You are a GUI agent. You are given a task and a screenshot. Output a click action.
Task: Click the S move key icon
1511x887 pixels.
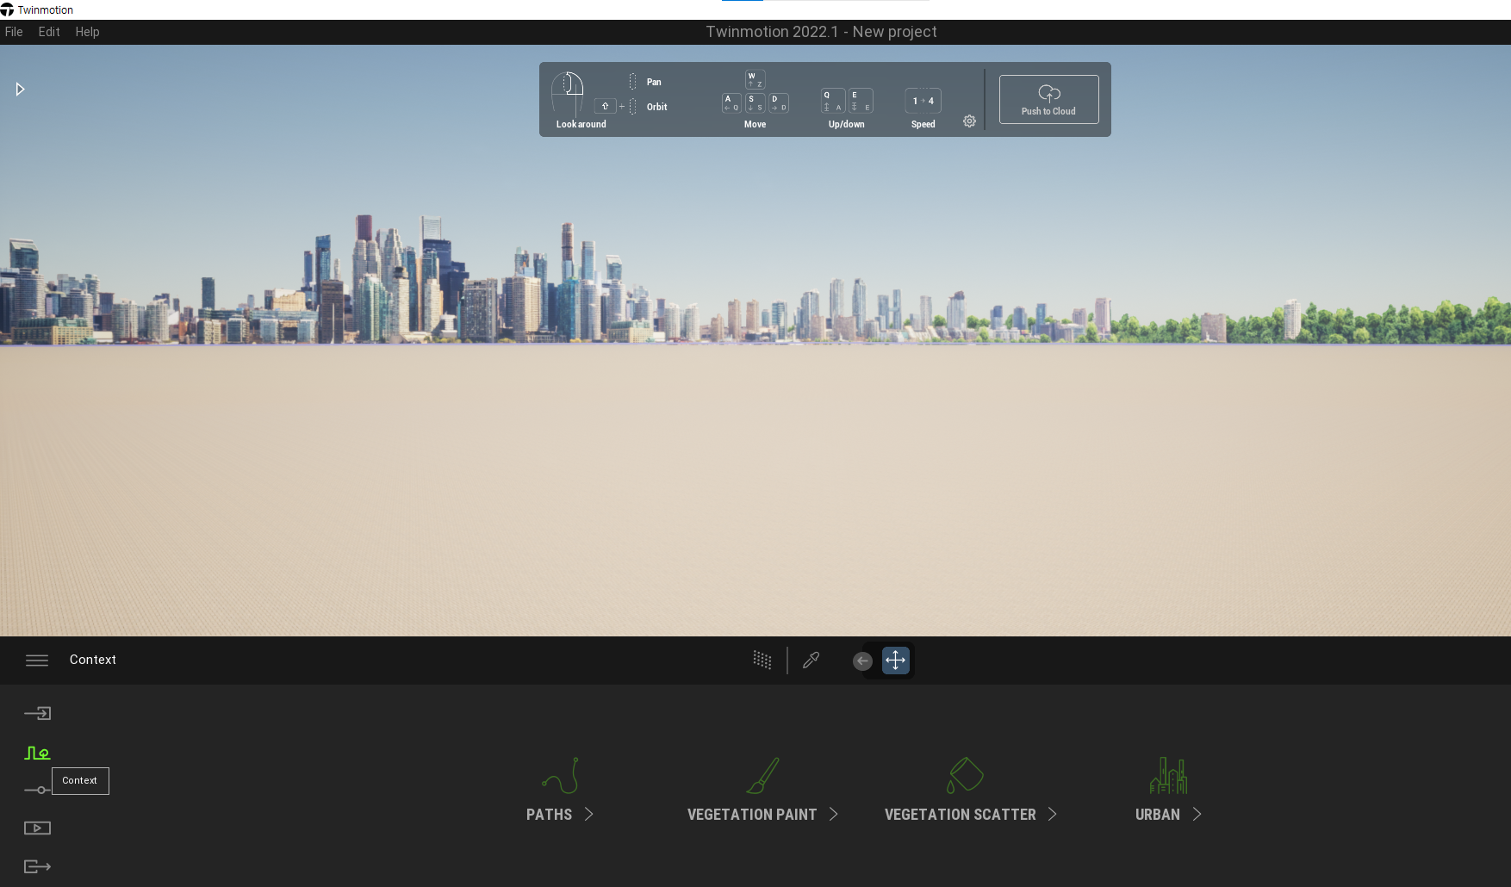pyautogui.click(x=755, y=103)
